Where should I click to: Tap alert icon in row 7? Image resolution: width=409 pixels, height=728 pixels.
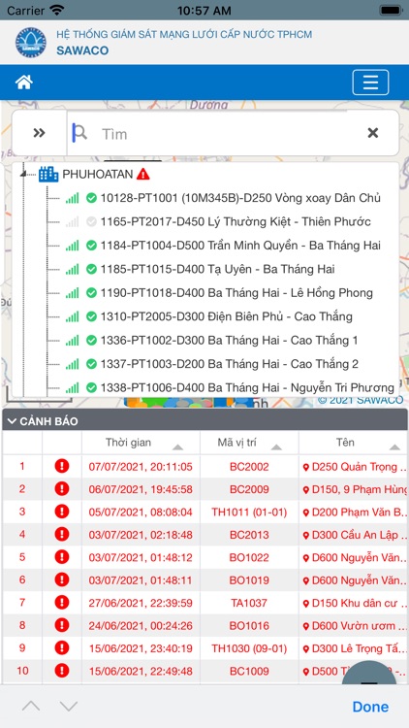[x=62, y=603]
